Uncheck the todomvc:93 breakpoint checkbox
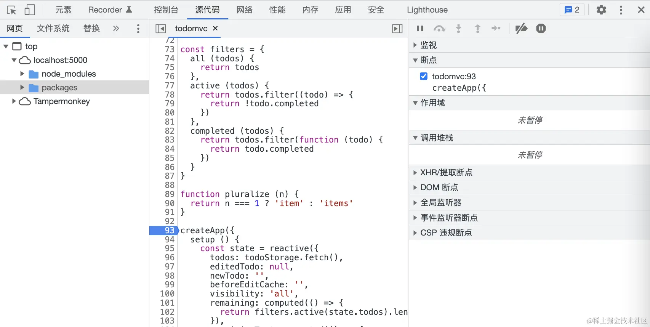The image size is (650, 327). [x=424, y=76]
